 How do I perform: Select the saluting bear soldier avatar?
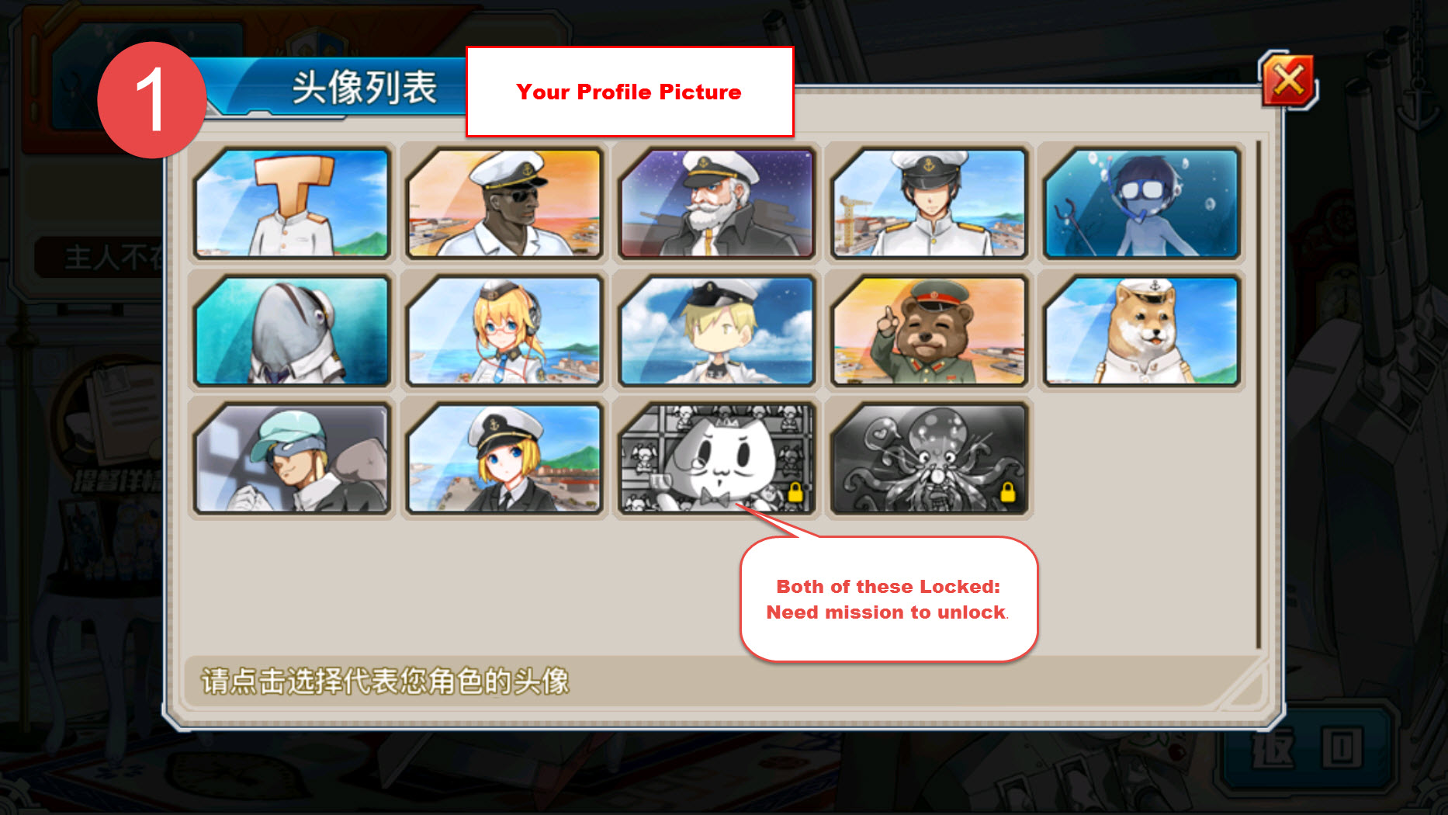pos(930,331)
